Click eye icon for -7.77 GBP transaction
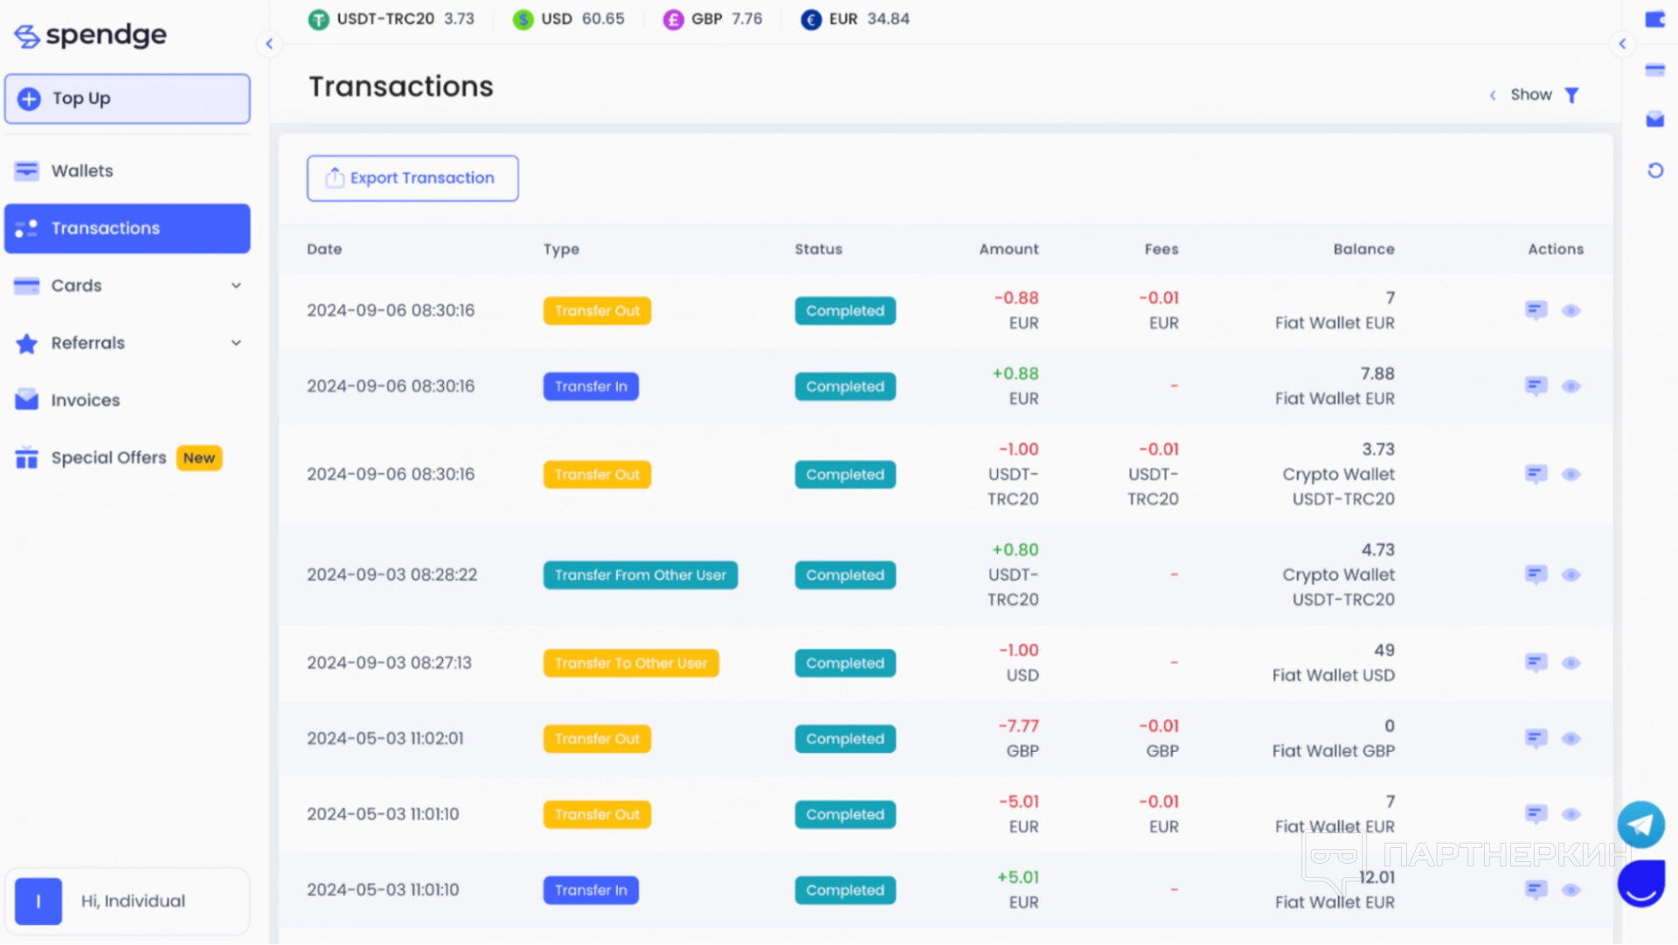Viewport: 1678px width, 945px height. 1571,739
